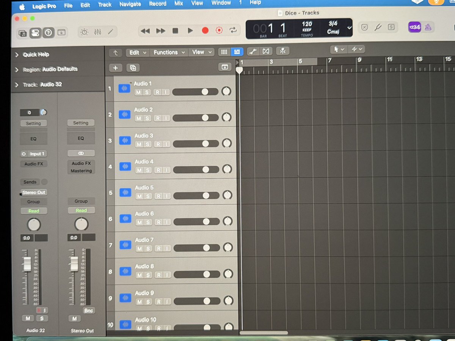Click the Play transport button
The width and height of the screenshot is (455, 341).
tap(190, 31)
